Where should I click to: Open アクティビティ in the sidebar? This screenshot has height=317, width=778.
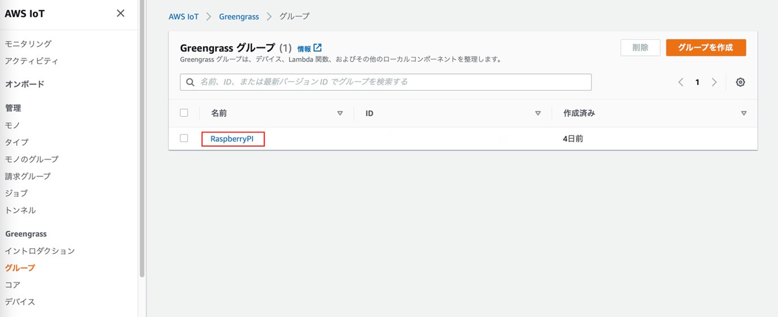31,61
